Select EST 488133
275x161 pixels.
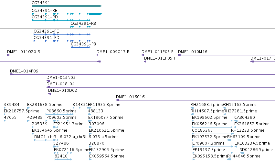pyautogui.click(x=96, y=111)
